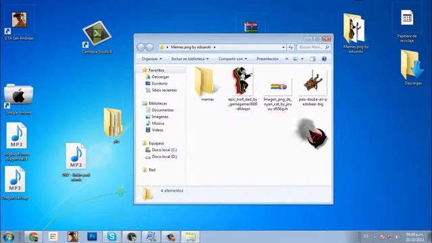432x243 pixels.
Task: Click the ES language indicator in taskbar
Action: click(366, 236)
